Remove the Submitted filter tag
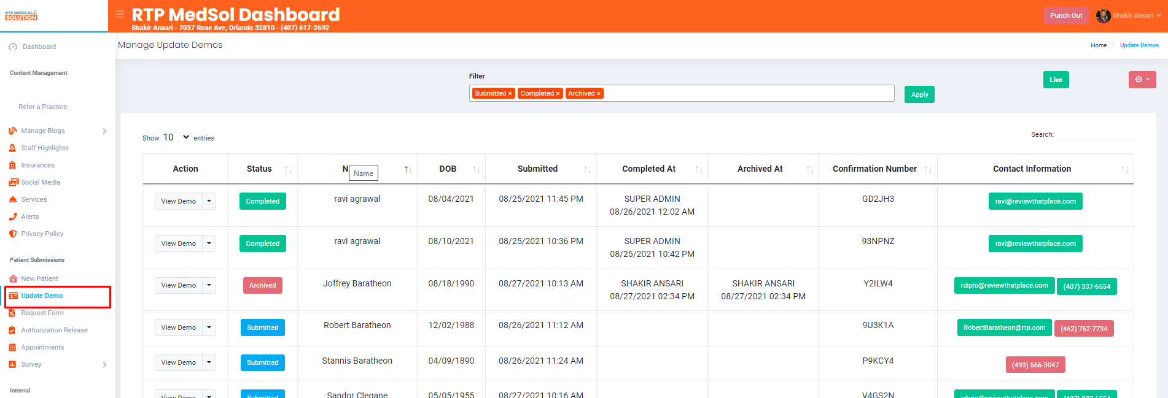The height and width of the screenshot is (398, 1168). pos(510,94)
